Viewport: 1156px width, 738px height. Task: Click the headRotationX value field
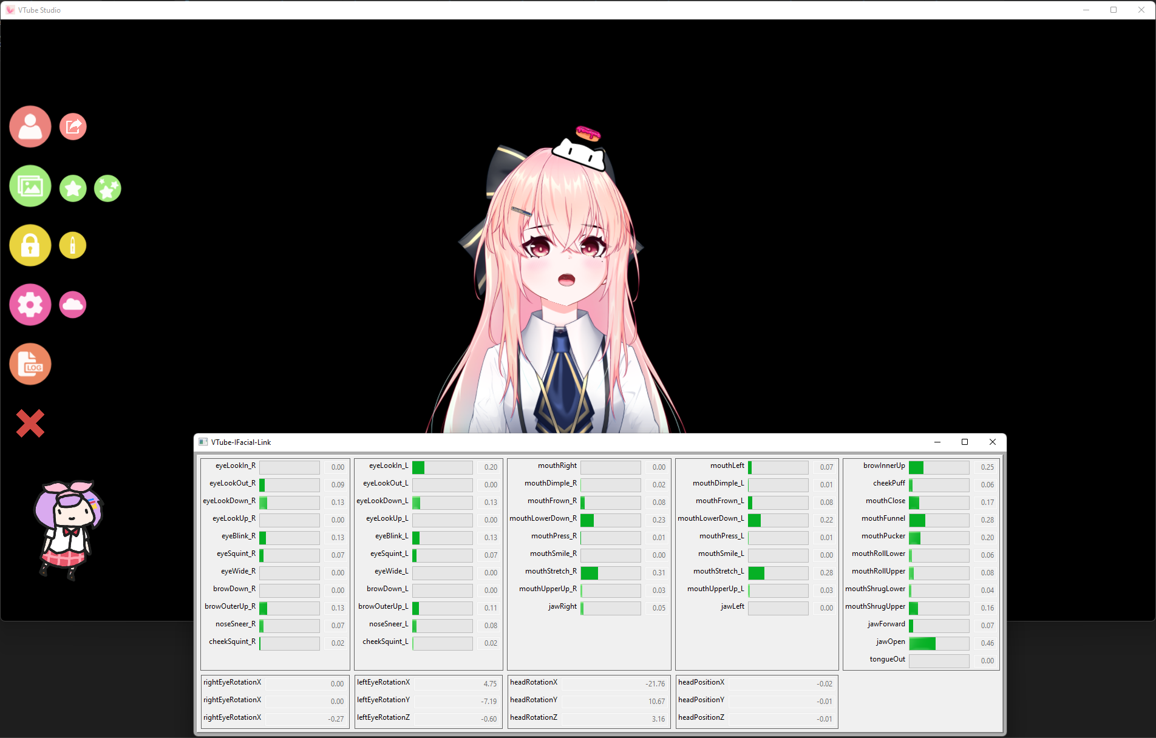click(x=615, y=684)
